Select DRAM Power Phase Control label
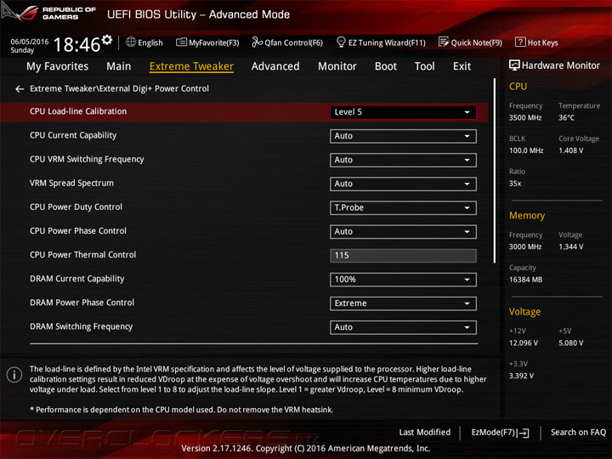Screen dimensions: 612x459 click(x=82, y=303)
